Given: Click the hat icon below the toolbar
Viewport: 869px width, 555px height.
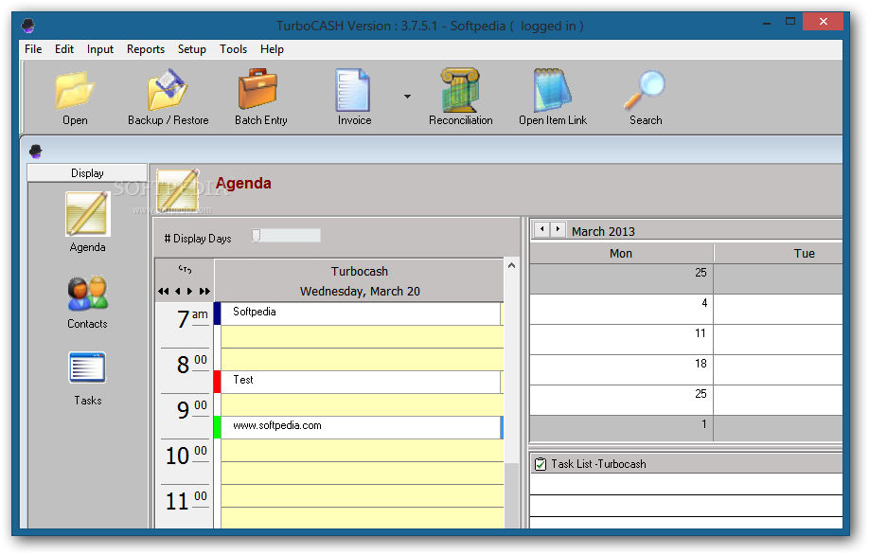Looking at the screenshot, I should pyautogui.click(x=35, y=151).
